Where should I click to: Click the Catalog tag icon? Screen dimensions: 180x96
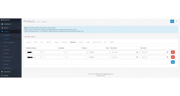point(2,32)
